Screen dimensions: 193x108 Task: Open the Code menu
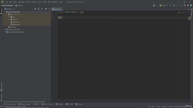point(28,2)
